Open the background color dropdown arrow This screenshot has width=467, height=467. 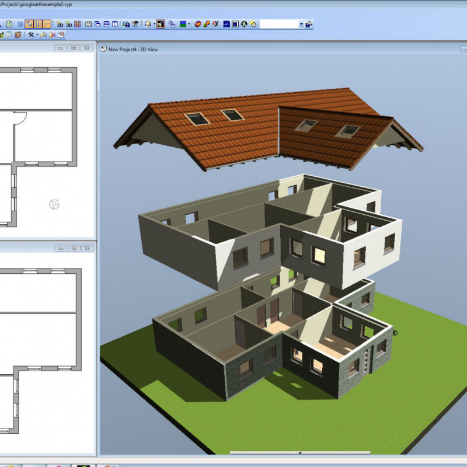[x=189, y=25]
